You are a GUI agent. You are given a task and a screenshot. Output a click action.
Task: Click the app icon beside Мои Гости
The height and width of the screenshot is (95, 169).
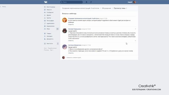[x=45, y=44]
